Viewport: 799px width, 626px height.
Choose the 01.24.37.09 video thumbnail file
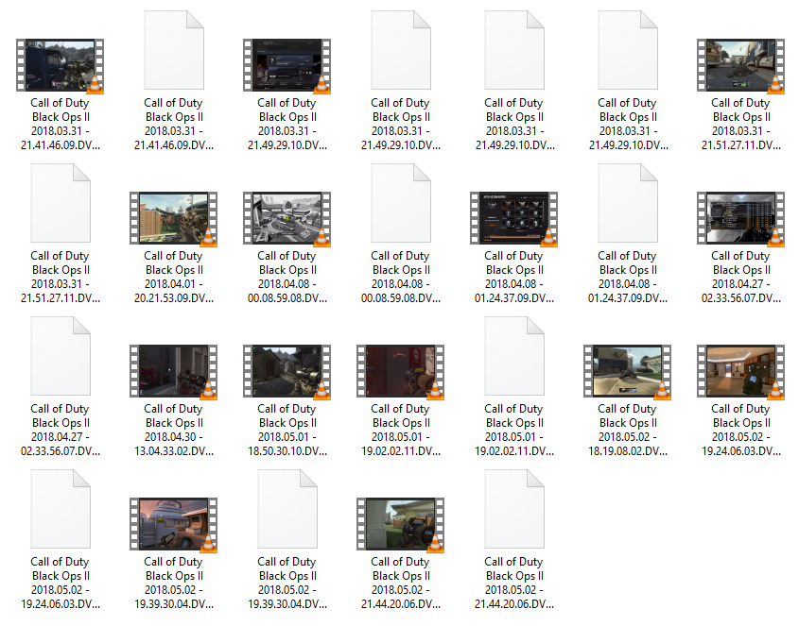[x=514, y=219]
